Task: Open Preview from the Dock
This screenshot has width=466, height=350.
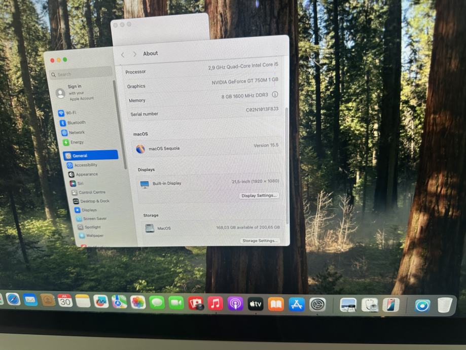Action: (348, 305)
